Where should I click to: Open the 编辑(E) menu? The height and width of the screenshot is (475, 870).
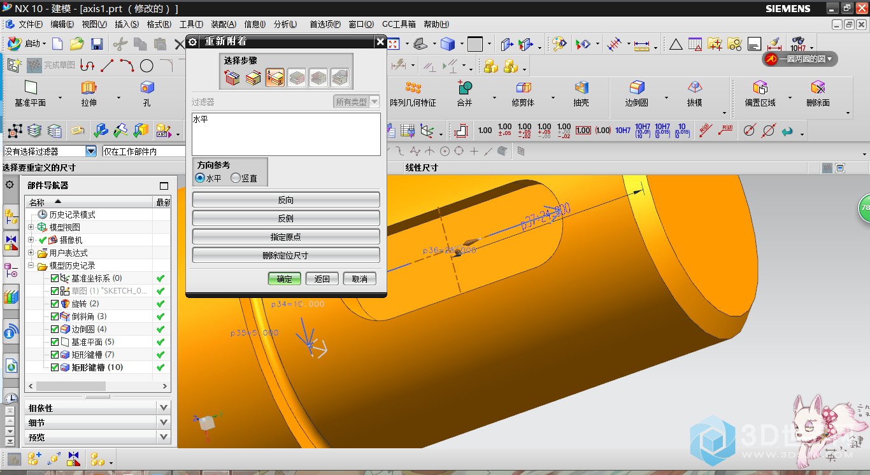62,24
